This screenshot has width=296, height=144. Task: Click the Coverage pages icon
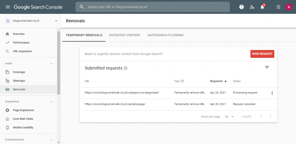(7, 72)
